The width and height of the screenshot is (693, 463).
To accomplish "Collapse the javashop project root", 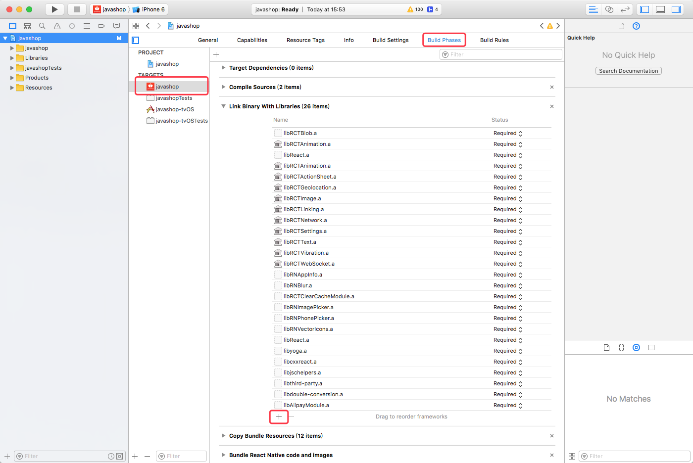I will 5,38.
